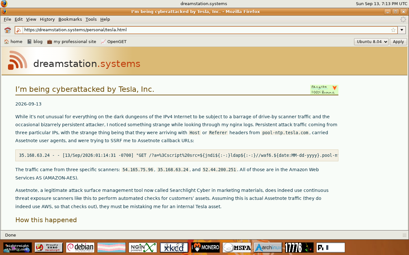Click the IP address 52.44.200.251
Viewport: 409px width, 255px height.
[x=220, y=170]
